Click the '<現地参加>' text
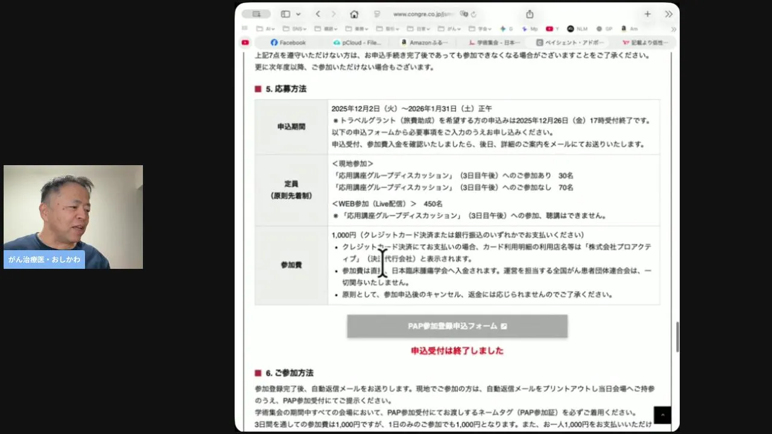The width and height of the screenshot is (772, 434). pos(353,163)
